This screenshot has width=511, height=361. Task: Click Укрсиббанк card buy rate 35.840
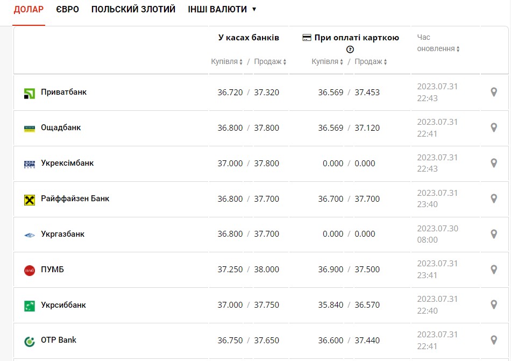(331, 305)
